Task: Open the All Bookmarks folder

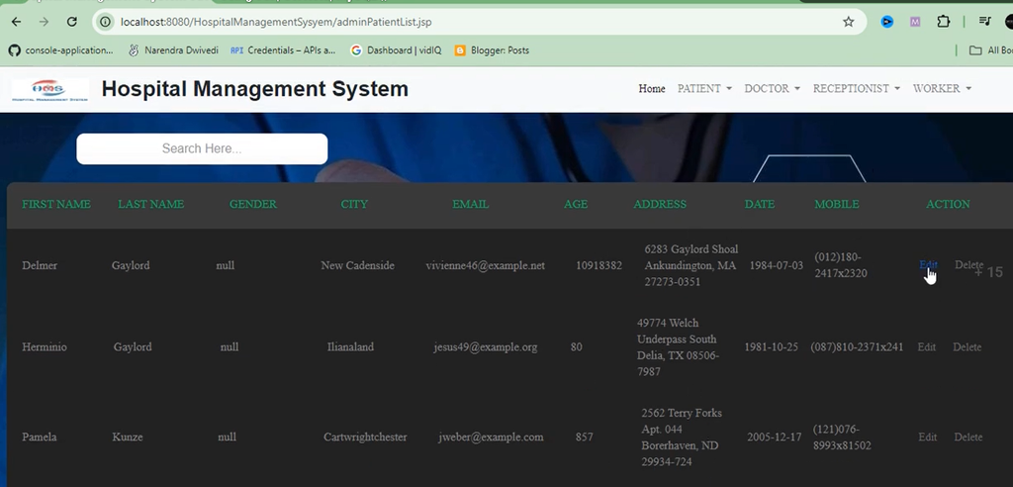Action: tap(991, 49)
